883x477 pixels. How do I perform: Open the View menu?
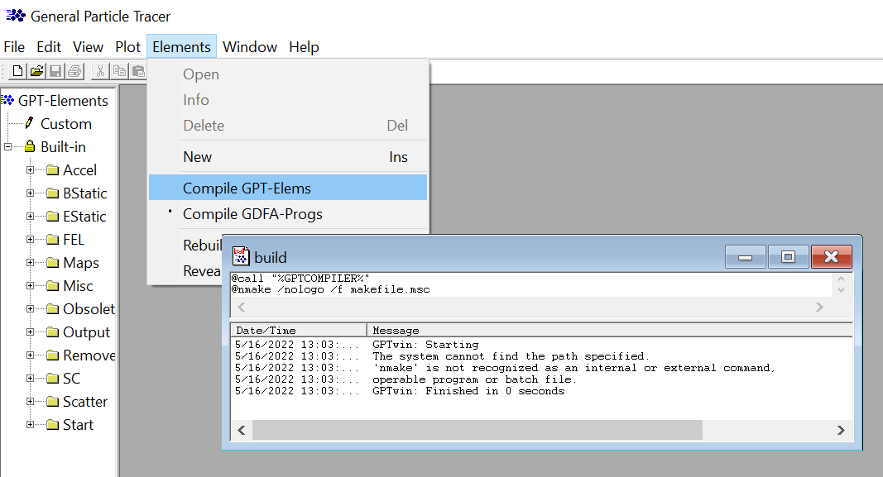coord(88,46)
